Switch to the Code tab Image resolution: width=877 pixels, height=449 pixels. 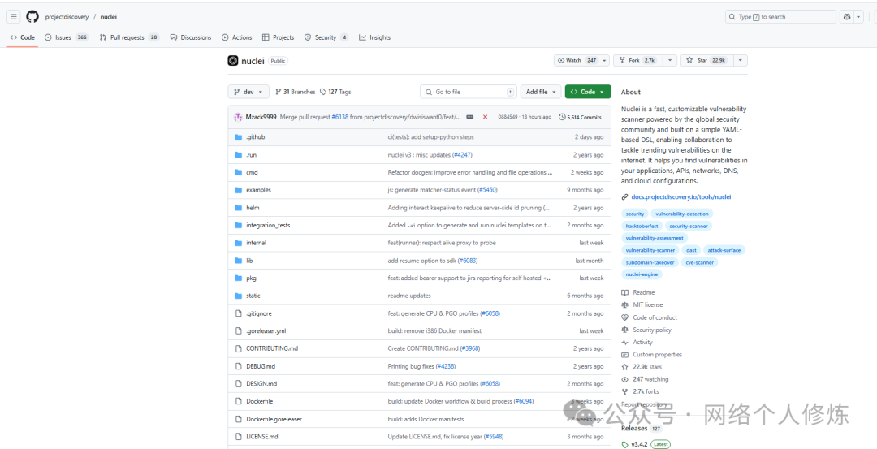point(23,37)
